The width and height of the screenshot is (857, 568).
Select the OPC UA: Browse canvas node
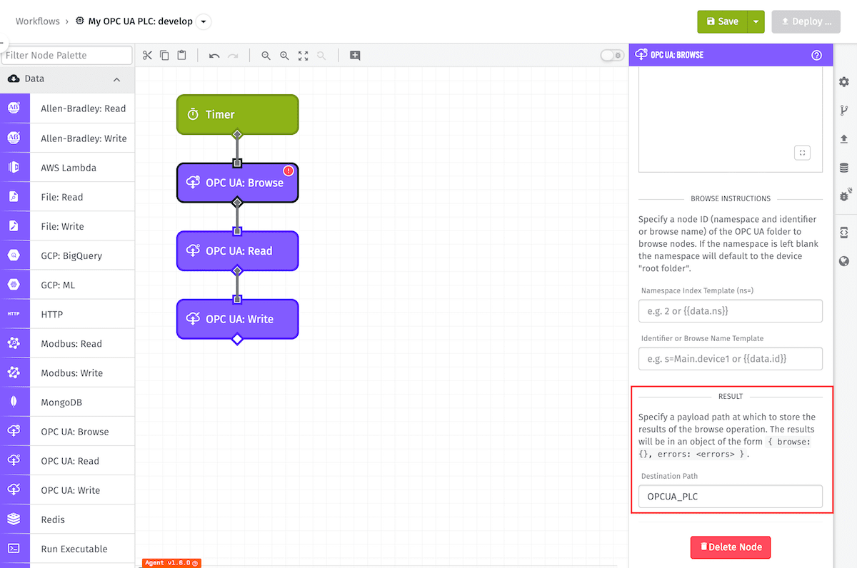click(238, 183)
